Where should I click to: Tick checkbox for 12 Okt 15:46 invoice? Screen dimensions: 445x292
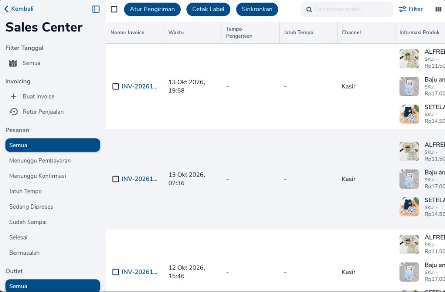pos(116,272)
